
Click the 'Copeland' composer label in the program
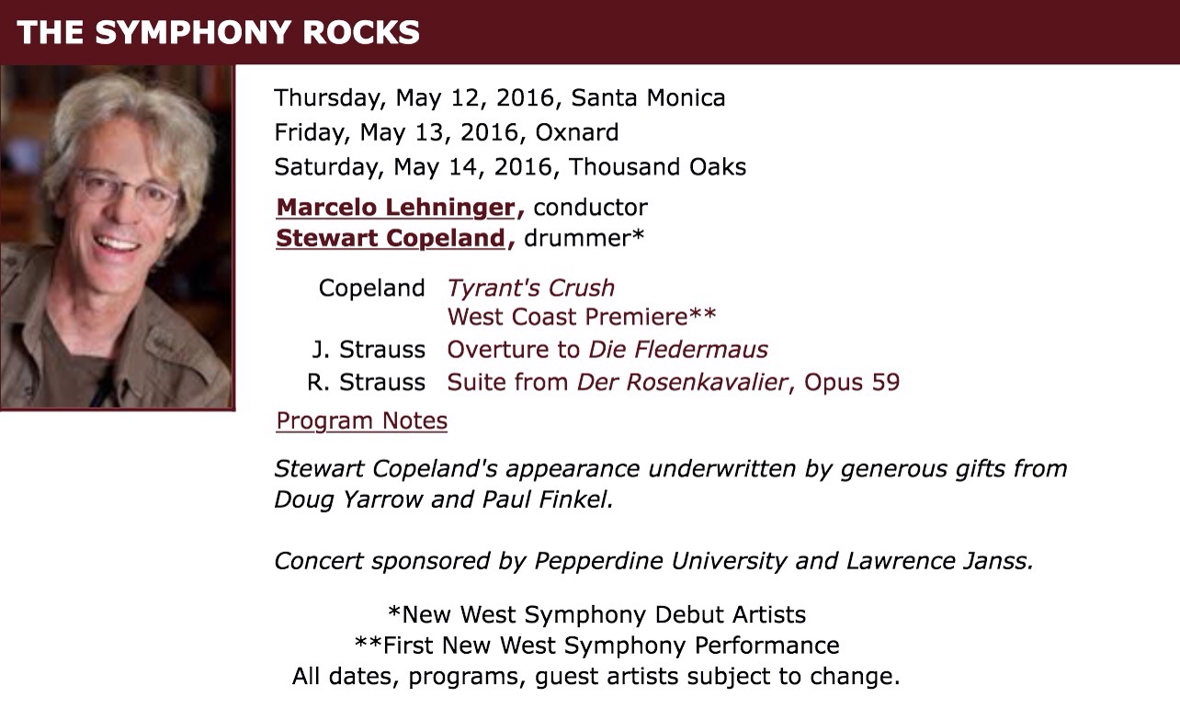pyautogui.click(x=371, y=287)
